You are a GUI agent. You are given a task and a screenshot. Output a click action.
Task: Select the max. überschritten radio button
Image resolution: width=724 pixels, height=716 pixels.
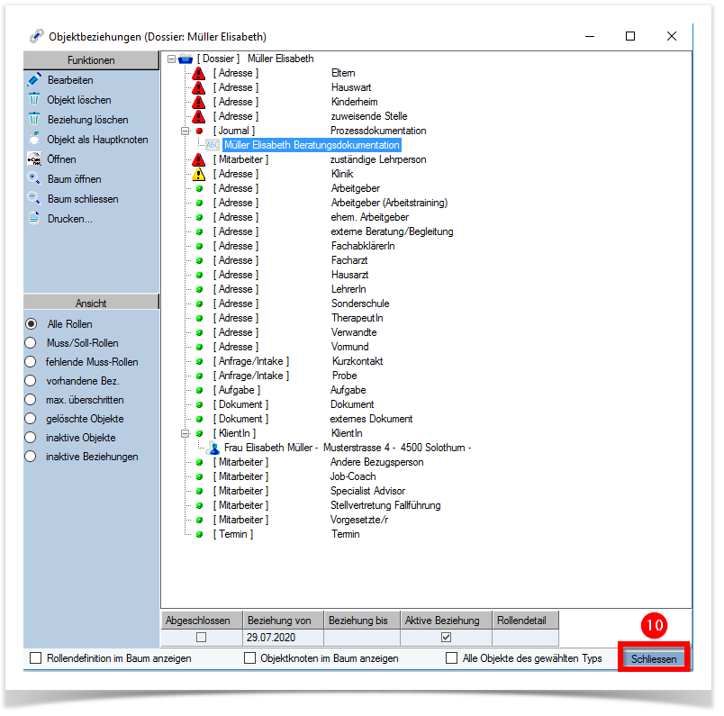click(31, 400)
